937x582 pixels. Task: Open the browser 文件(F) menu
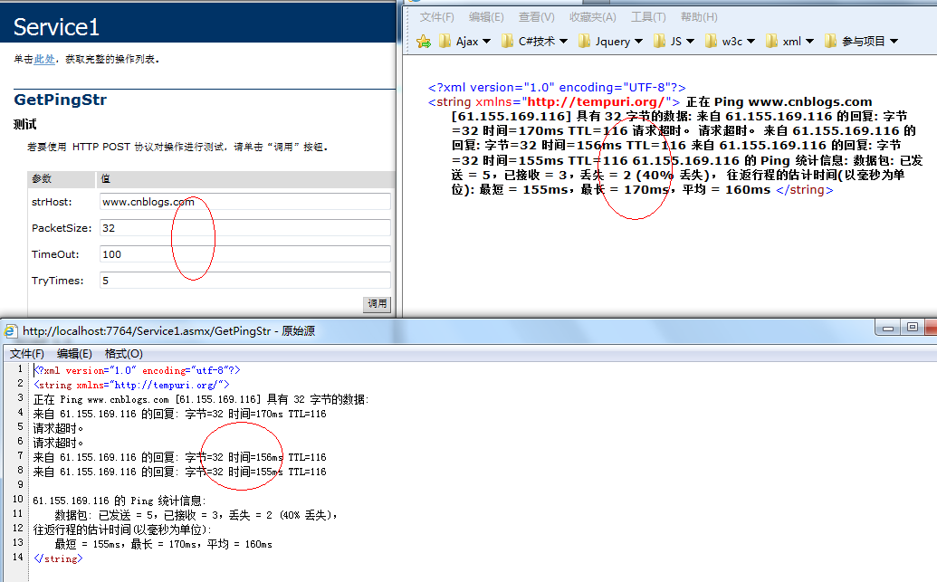[437, 16]
